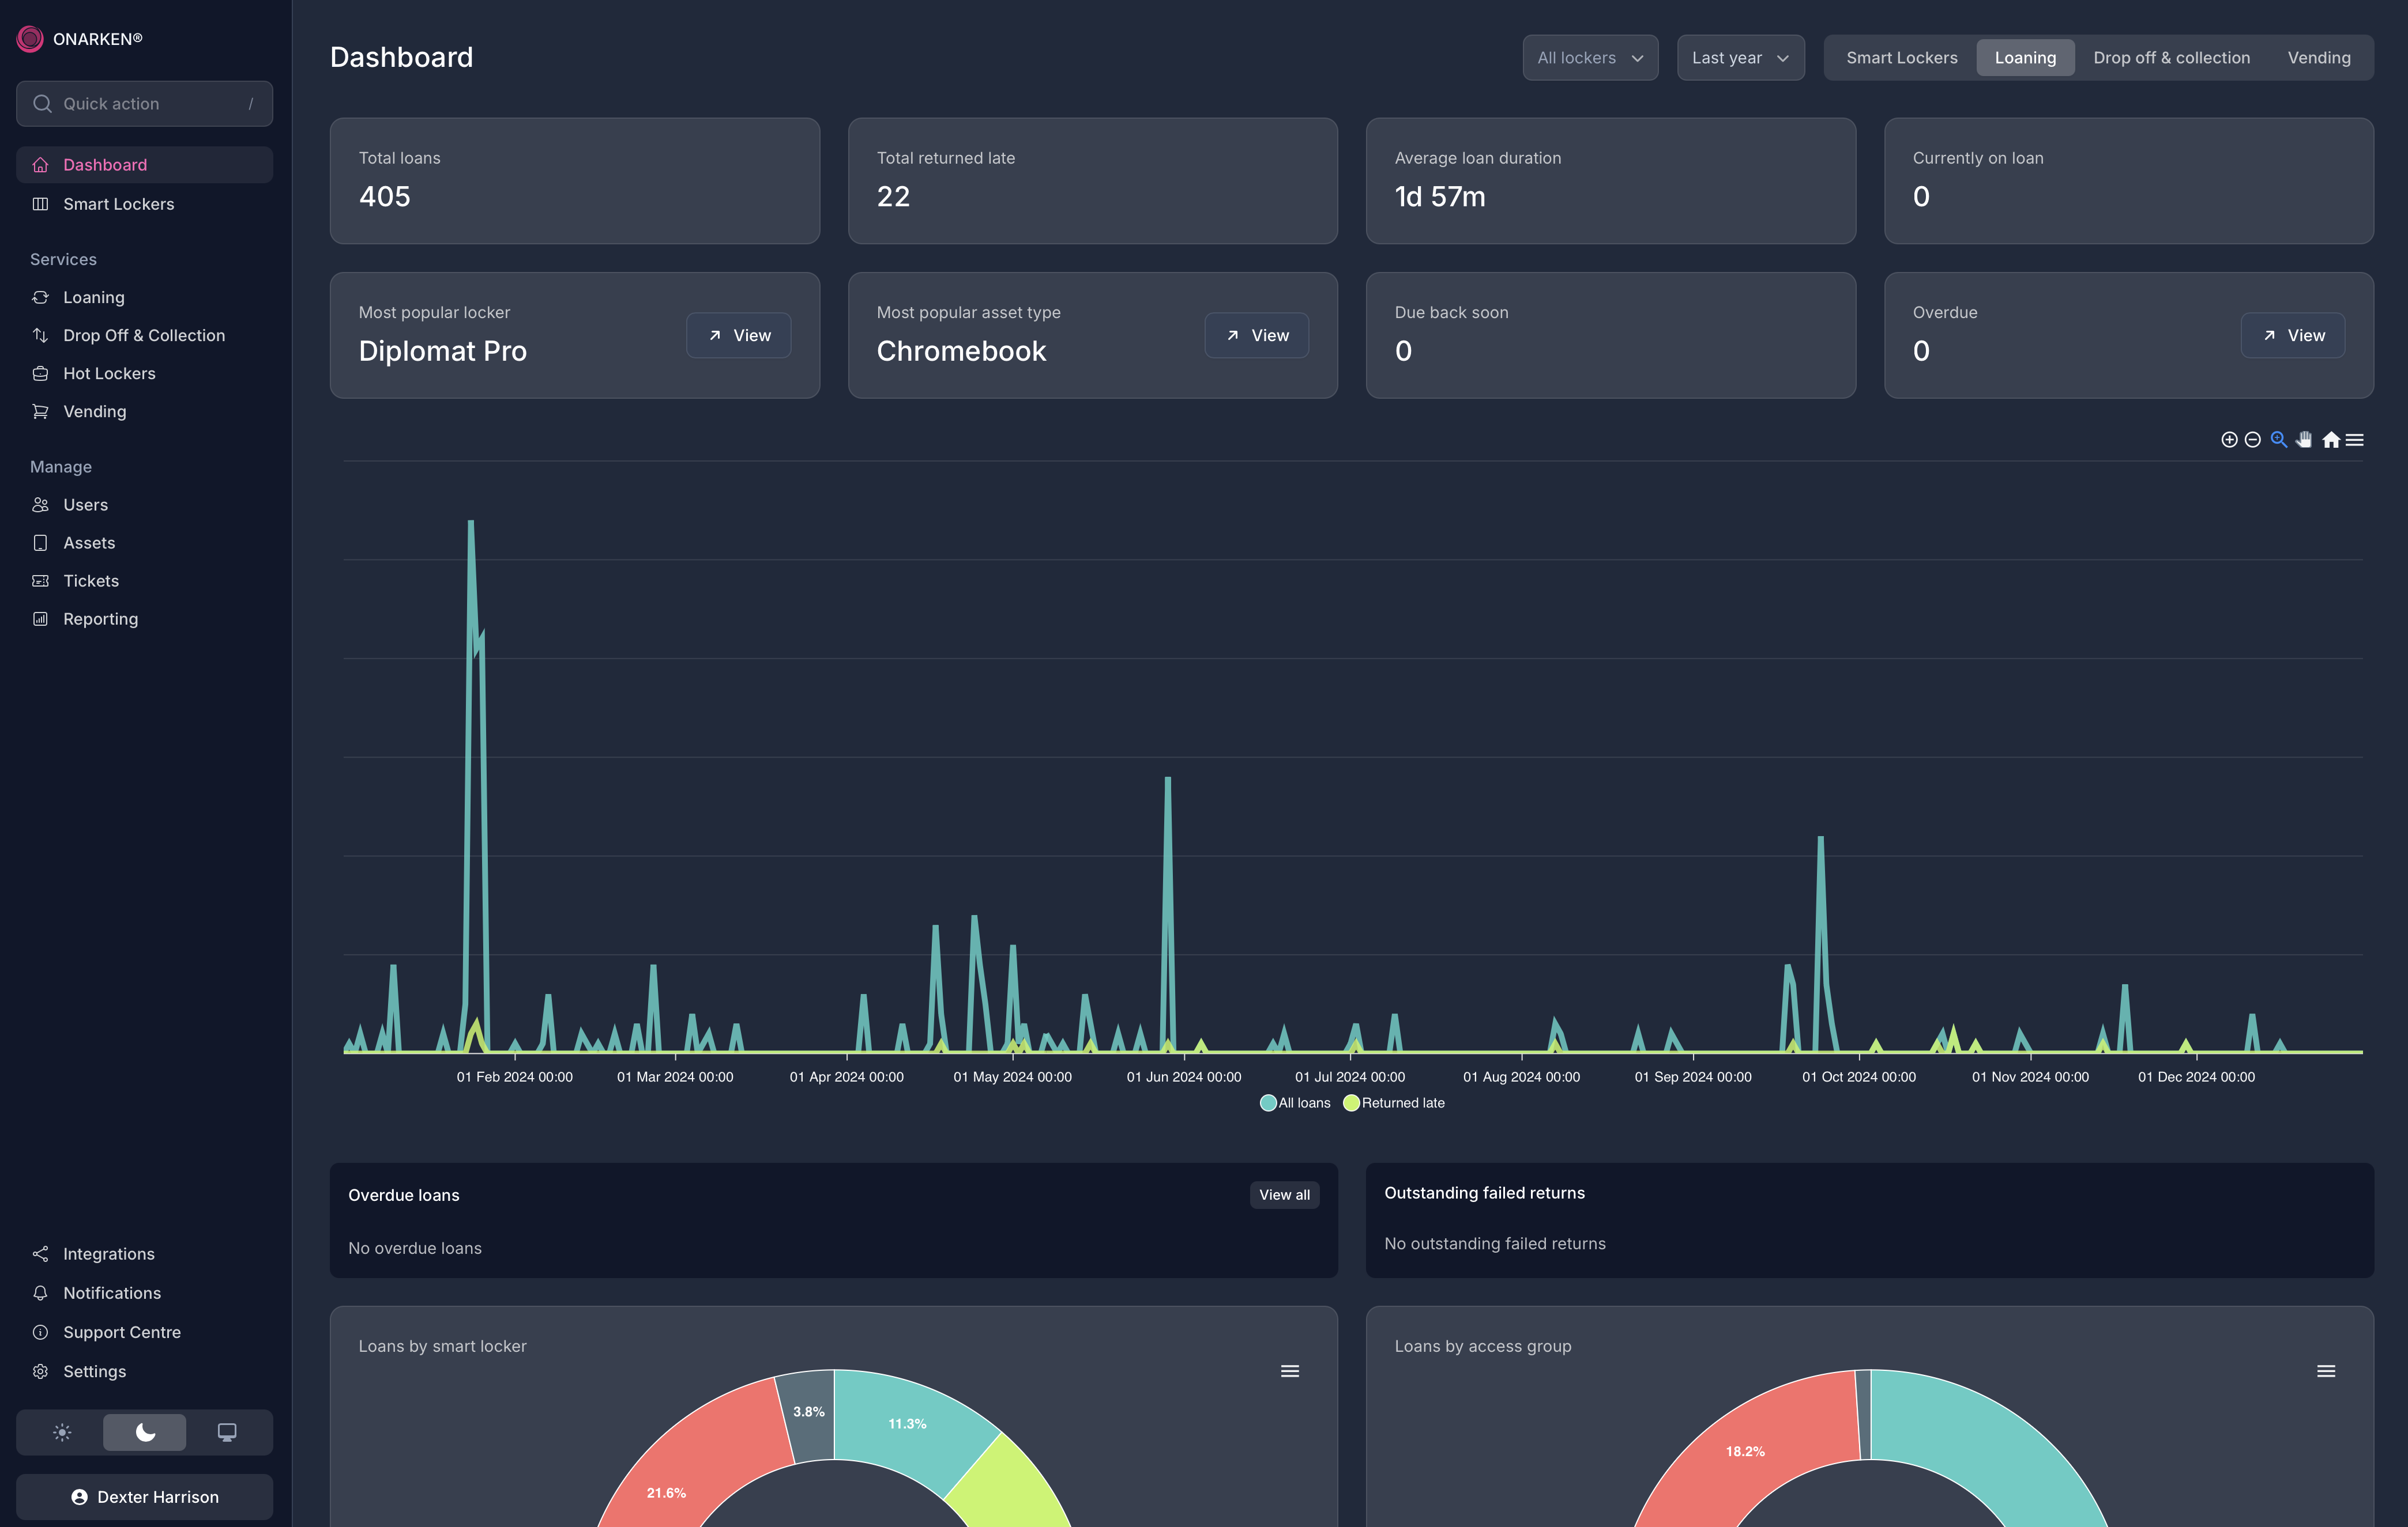Click the Drop Off & Collection arrows icon
Screen dimensions: 2408x1527
click(40, 336)
